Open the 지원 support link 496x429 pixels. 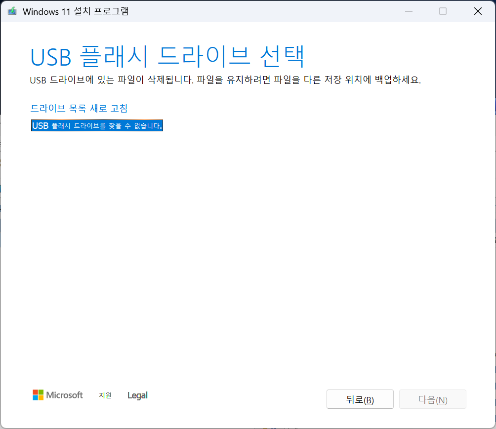105,395
